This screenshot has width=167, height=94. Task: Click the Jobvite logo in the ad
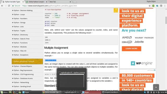139,42
